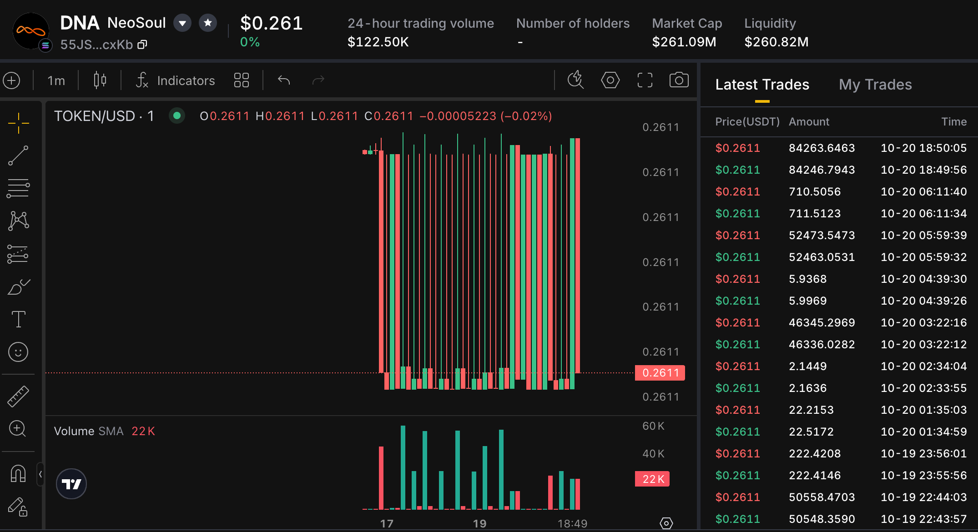Redo the chart action
978x532 pixels.
318,80
